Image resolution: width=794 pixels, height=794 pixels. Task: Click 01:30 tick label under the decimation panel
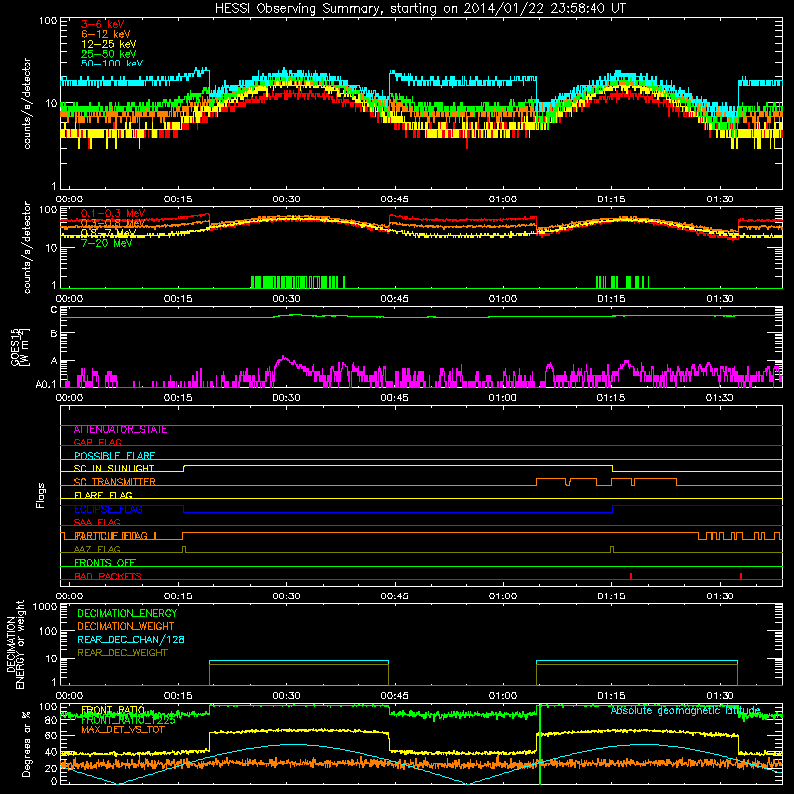tap(720, 696)
